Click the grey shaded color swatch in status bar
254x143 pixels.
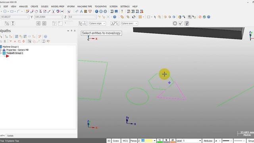(166, 141)
